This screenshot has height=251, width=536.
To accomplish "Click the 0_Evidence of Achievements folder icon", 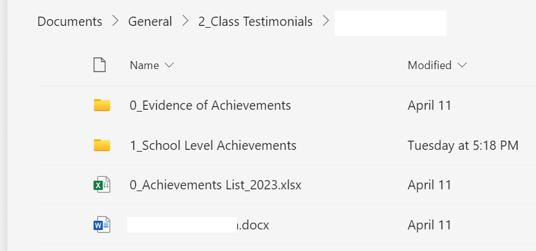I will pos(102,105).
